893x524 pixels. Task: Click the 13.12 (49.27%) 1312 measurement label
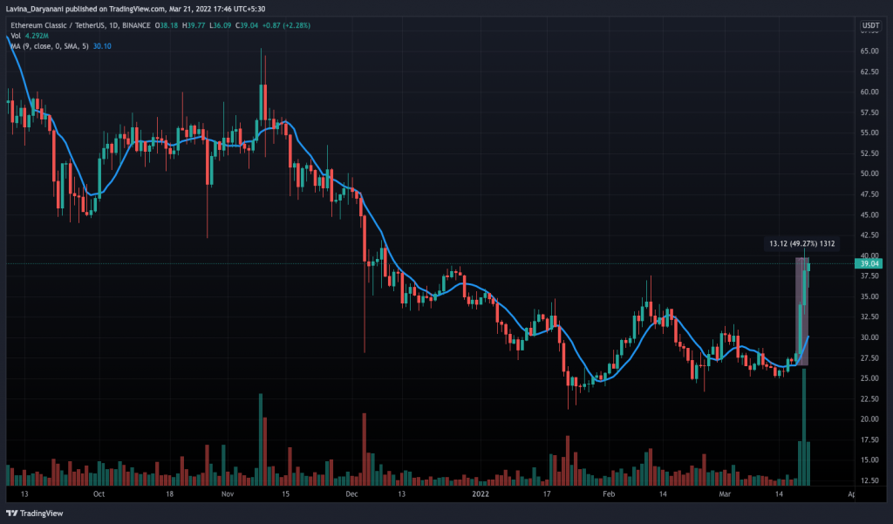pyautogui.click(x=802, y=244)
